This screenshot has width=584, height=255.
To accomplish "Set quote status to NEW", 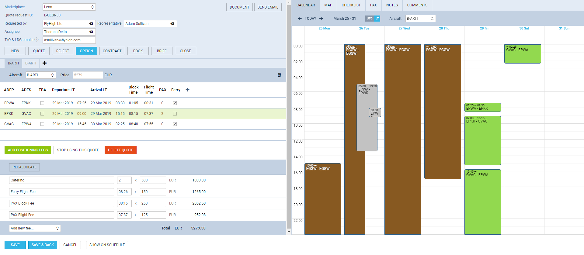I will [x=15, y=51].
